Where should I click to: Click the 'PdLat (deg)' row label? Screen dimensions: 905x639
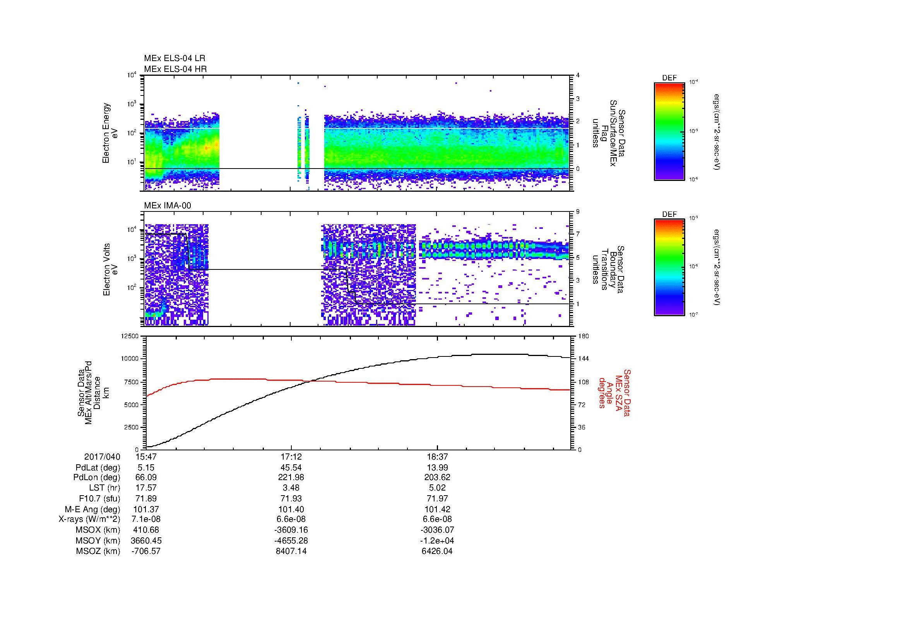[x=98, y=468]
